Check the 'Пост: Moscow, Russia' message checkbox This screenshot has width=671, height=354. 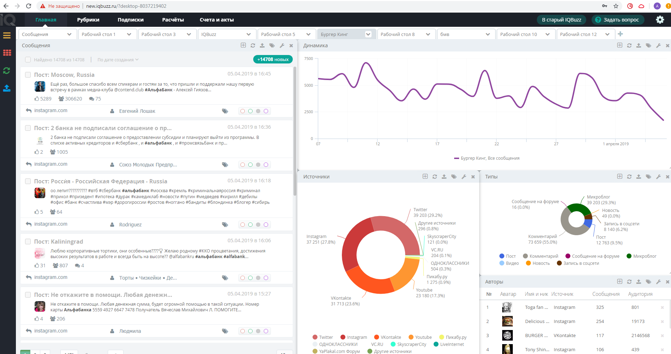28,75
